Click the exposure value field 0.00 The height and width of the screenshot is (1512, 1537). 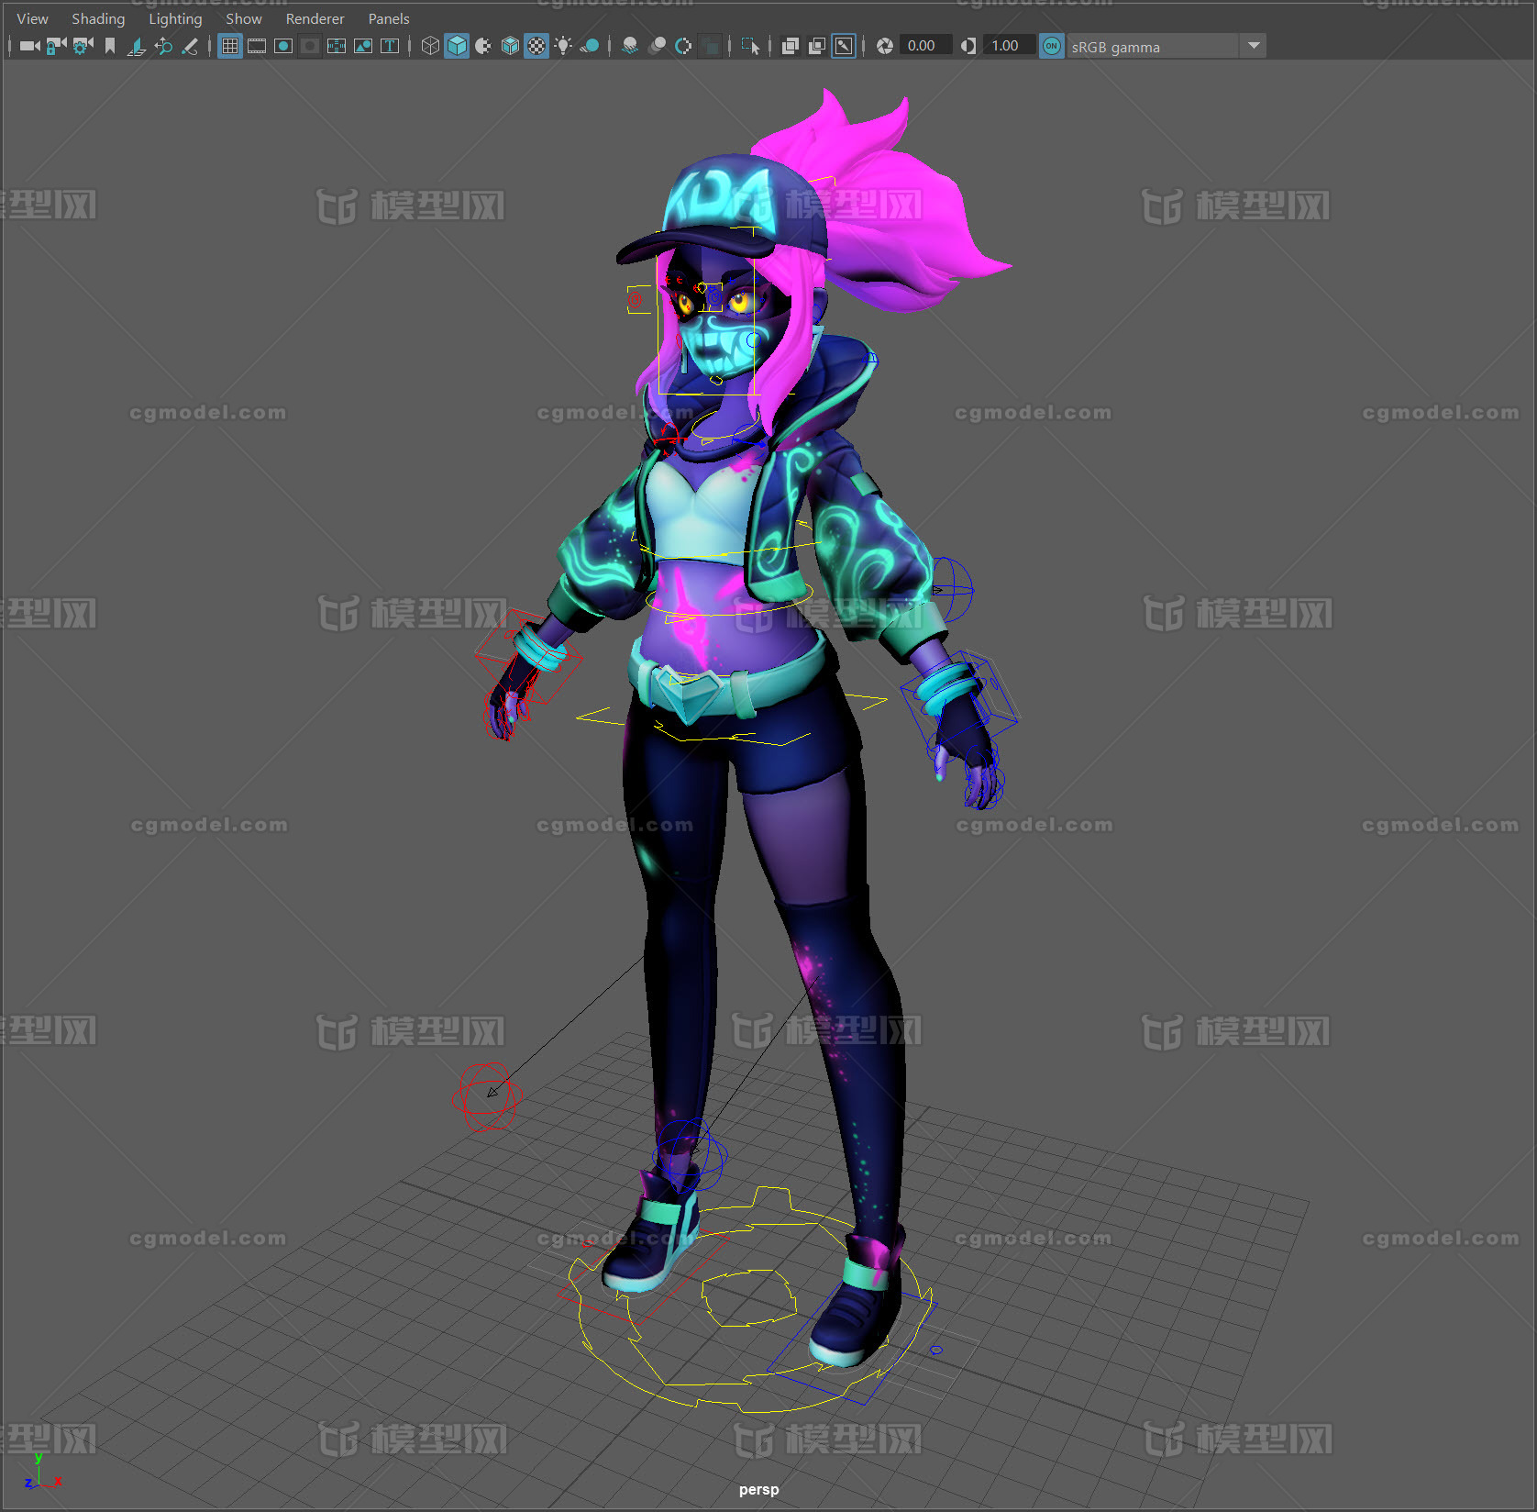click(x=924, y=46)
